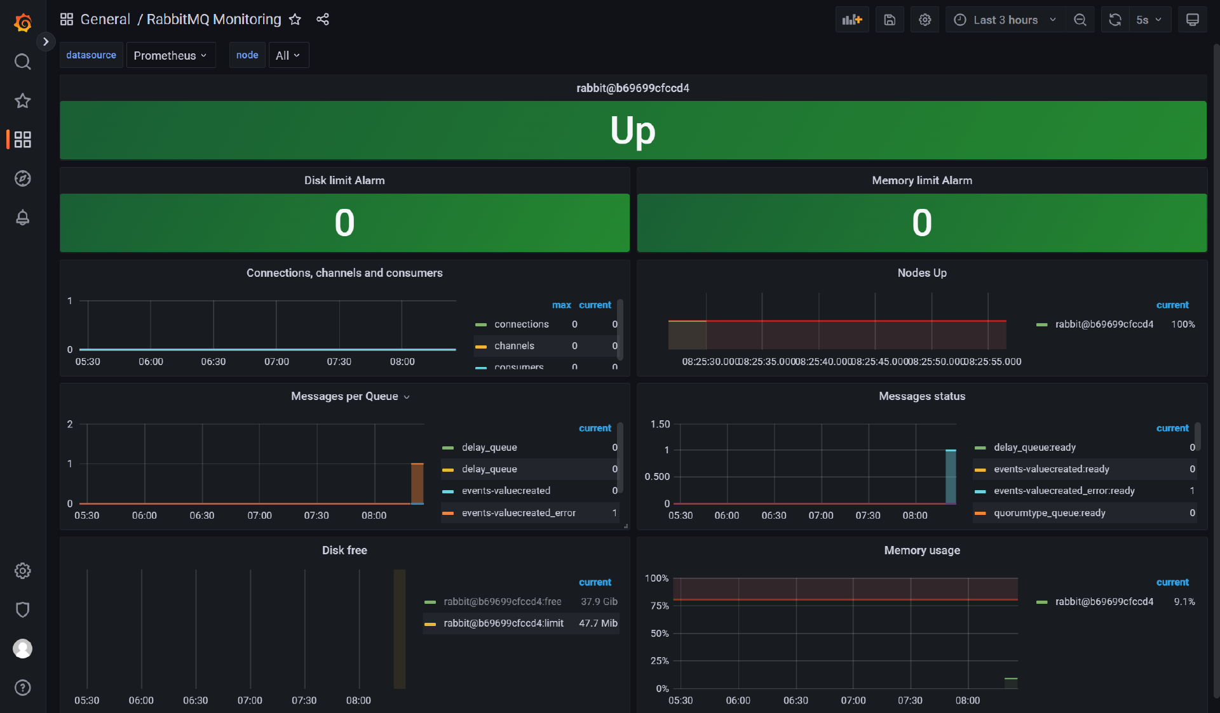
Task: Open the Last 3 hours time picker
Action: click(1005, 20)
